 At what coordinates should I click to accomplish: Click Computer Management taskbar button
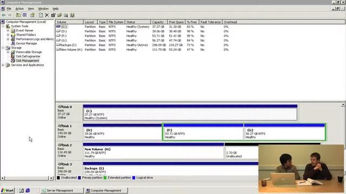(x=106, y=190)
